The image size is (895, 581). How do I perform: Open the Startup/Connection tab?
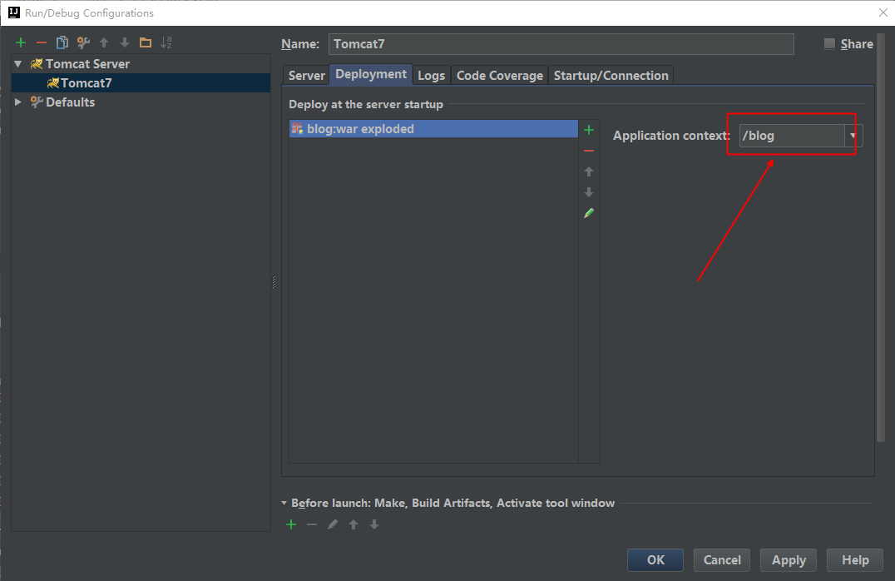coord(611,76)
